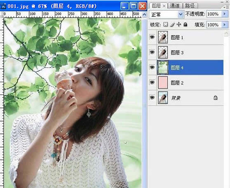
Task: Close the 图层 tab with its x icon
Action: coord(164,6)
